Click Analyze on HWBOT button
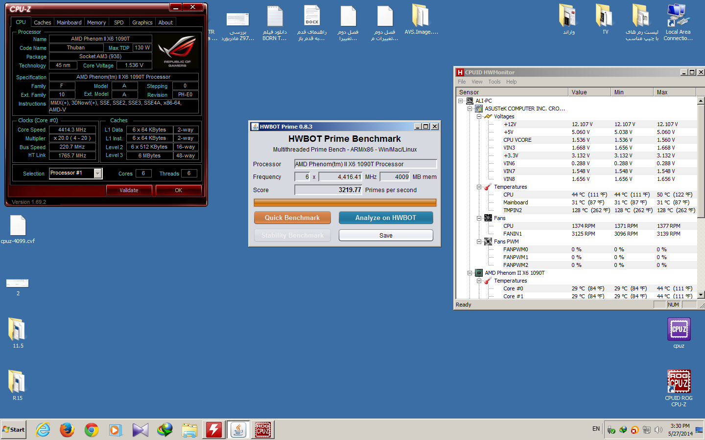 pyautogui.click(x=386, y=218)
